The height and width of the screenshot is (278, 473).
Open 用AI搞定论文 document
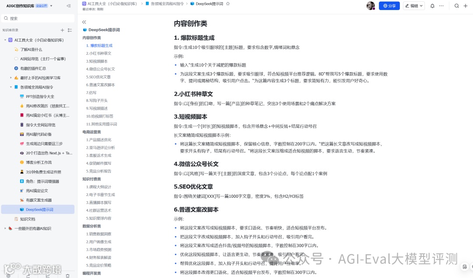click(37, 191)
